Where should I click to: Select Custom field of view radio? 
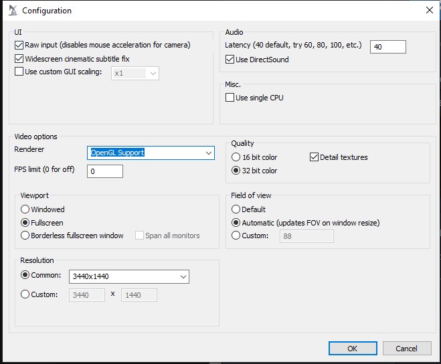tap(236, 236)
